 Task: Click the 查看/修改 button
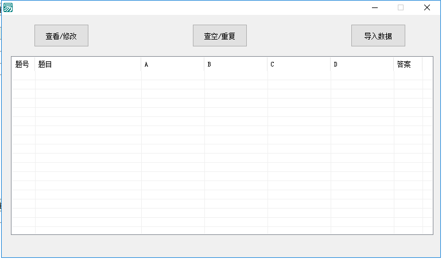tap(61, 36)
